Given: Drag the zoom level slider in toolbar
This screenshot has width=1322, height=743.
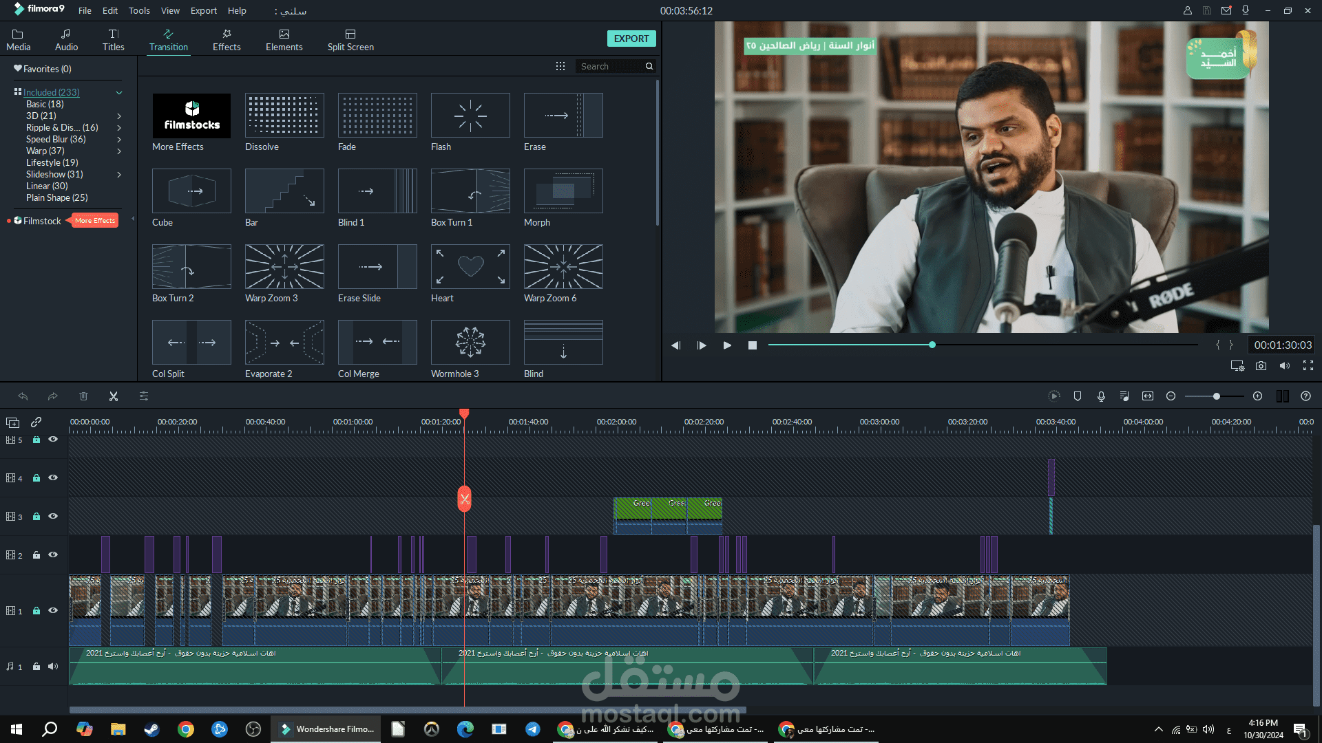Looking at the screenshot, I should click(1217, 396).
